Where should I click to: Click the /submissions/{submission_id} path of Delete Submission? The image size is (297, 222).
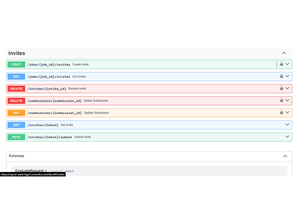tap(55, 101)
